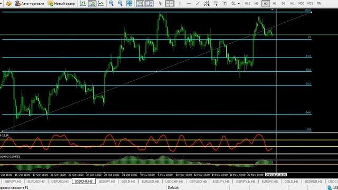Image resolution: width=338 pixels, height=190 pixels.
Task: Click the chart shift triangle marker at top
Action: [273, 9]
